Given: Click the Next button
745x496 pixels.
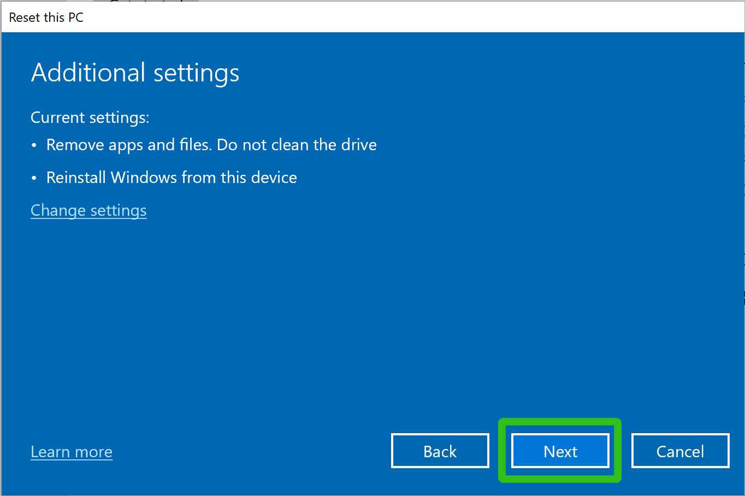Looking at the screenshot, I should point(560,451).
